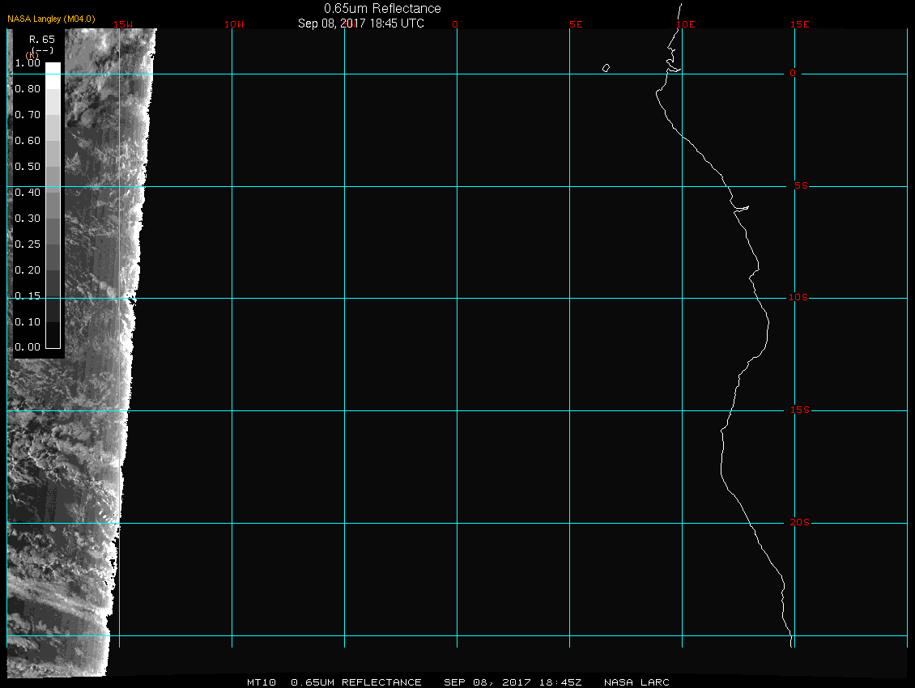
Task: Select the 0.80 reflectance scale label
Action: click(x=28, y=89)
